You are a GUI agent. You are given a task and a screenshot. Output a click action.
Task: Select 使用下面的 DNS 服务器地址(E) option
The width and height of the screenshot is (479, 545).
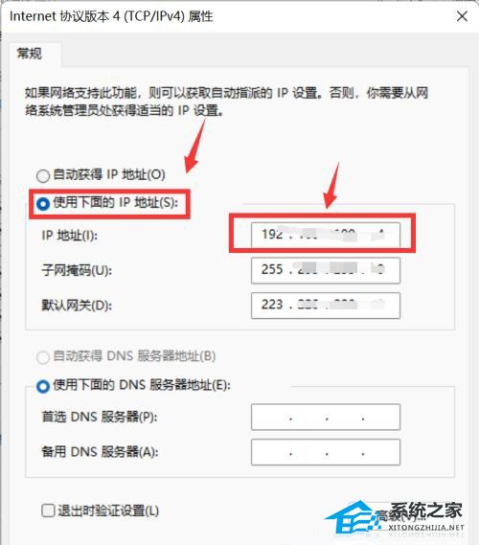tap(43, 386)
